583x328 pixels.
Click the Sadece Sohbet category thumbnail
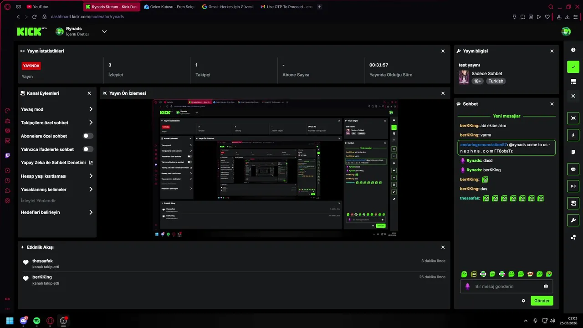point(464,77)
